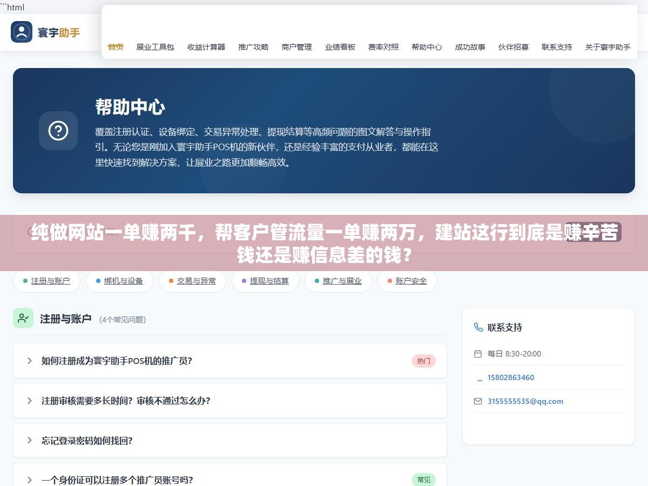The height and width of the screenshot is (486, 648).
Task: Click the (4个常见问题) count text
Action: pyautogui.click(x=123, y=320)
